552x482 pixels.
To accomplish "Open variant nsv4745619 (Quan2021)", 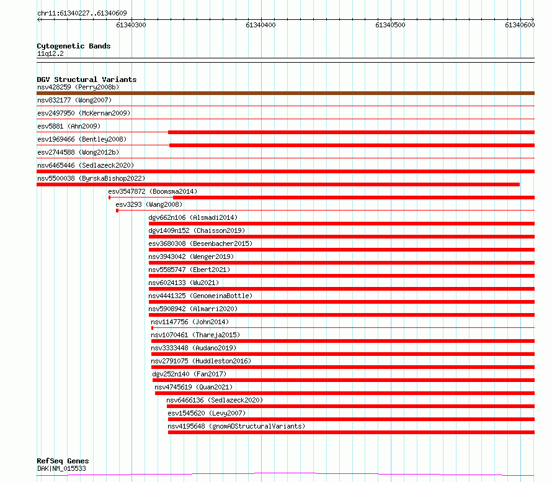I will pos(194,387).
